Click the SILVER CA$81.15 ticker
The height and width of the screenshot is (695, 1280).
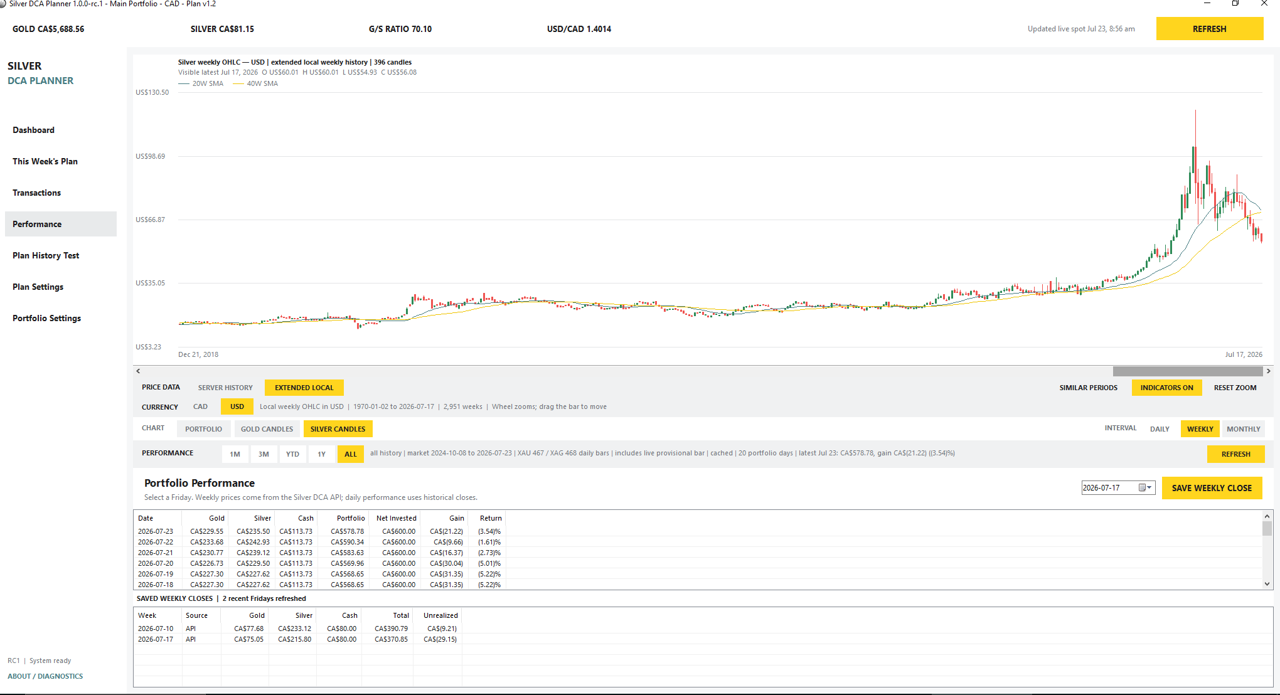point(222,29)
